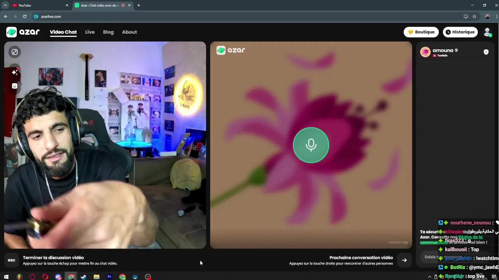Click the Prochaine conversation vidéo text

pyautogui.click(x=361, y=257)
